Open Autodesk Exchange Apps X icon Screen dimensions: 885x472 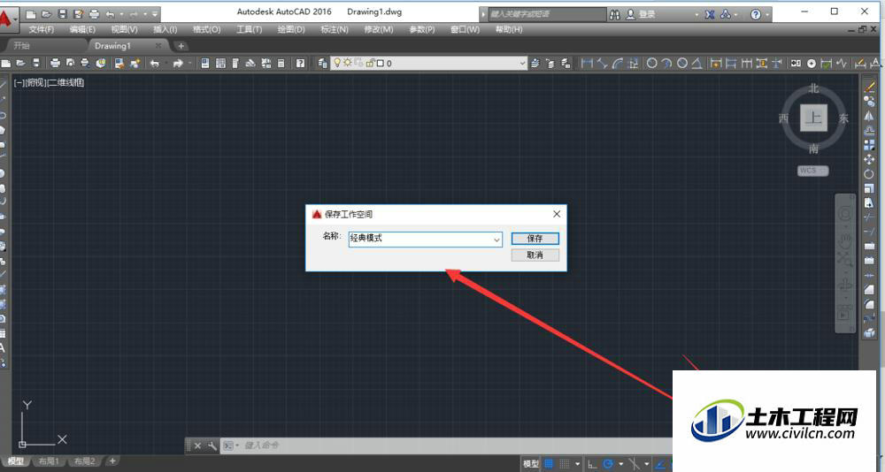click(710, 14)
